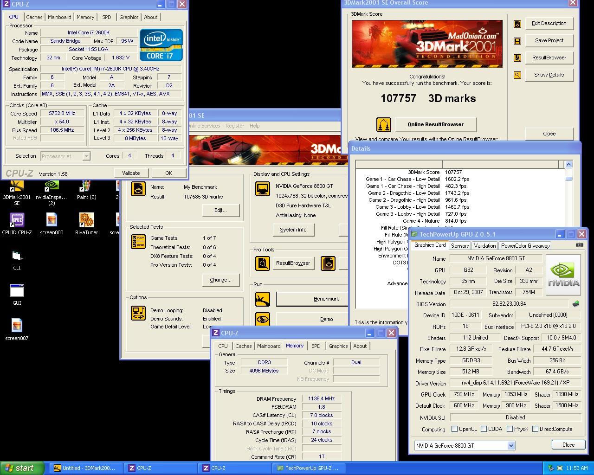The width and height of the screenshot is (594, 475).
Task: Click the Demo eye icon in 3DMark
Action: 263,320
